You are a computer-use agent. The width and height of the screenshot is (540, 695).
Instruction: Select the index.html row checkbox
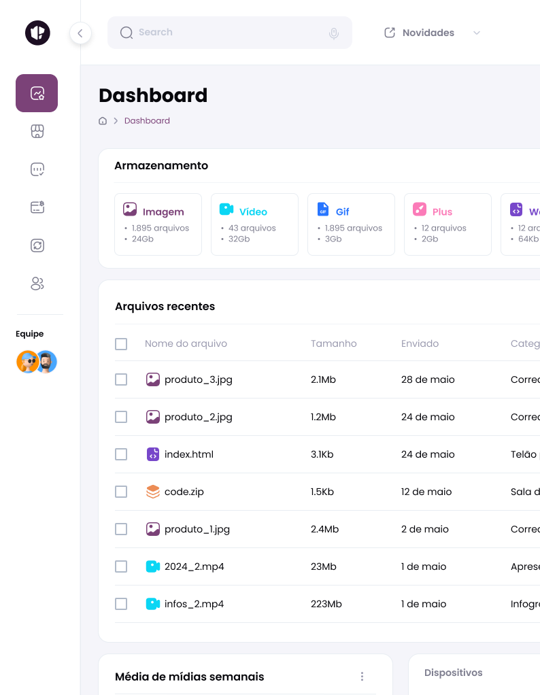[x=121, y=454]
